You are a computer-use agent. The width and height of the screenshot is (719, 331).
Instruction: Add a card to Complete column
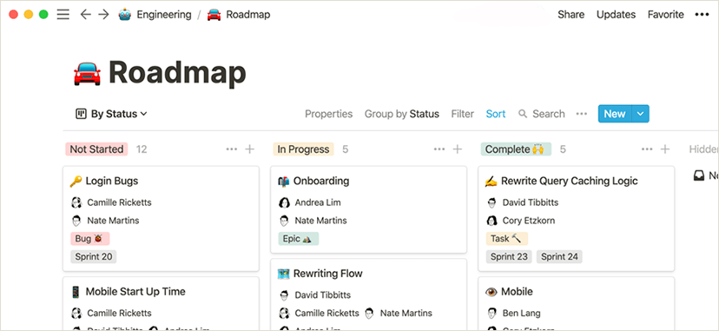pyautogui.click(x=665, y=149)
